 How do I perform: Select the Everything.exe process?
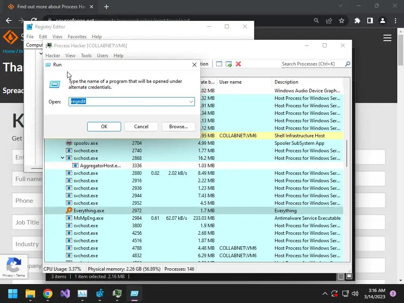pyautogui.click(x=194, y=211)
